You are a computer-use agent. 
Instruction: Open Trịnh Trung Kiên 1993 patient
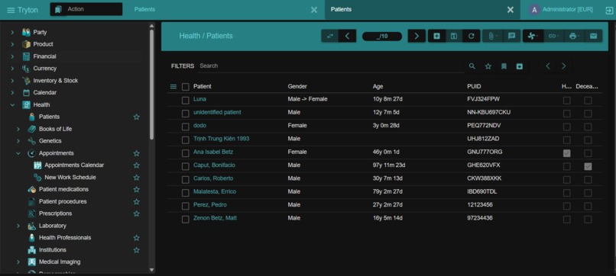221,139
